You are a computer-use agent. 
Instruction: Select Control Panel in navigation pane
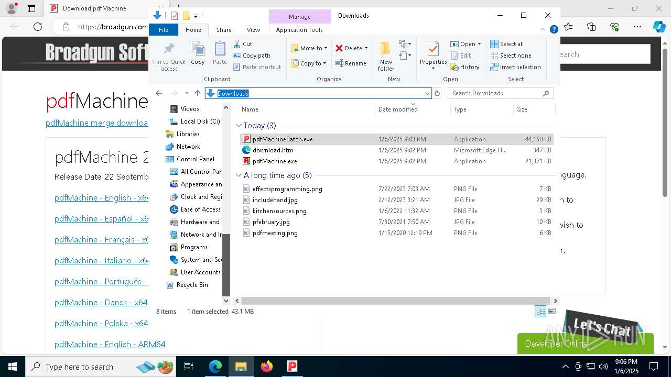pyautogui.click(x=196, y=159)
